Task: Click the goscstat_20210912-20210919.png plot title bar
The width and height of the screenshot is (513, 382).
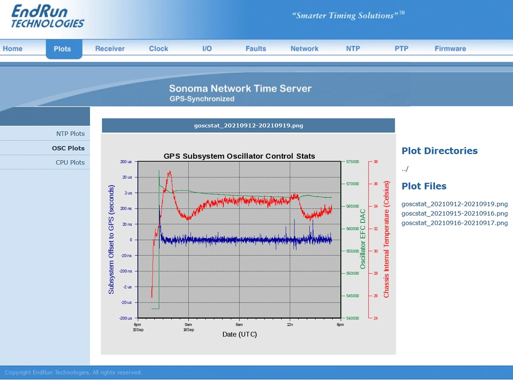Action: [248, 125]
